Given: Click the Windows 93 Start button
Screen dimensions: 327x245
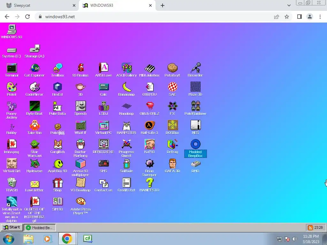Looking at the screenshot, I should coord(11,227).
